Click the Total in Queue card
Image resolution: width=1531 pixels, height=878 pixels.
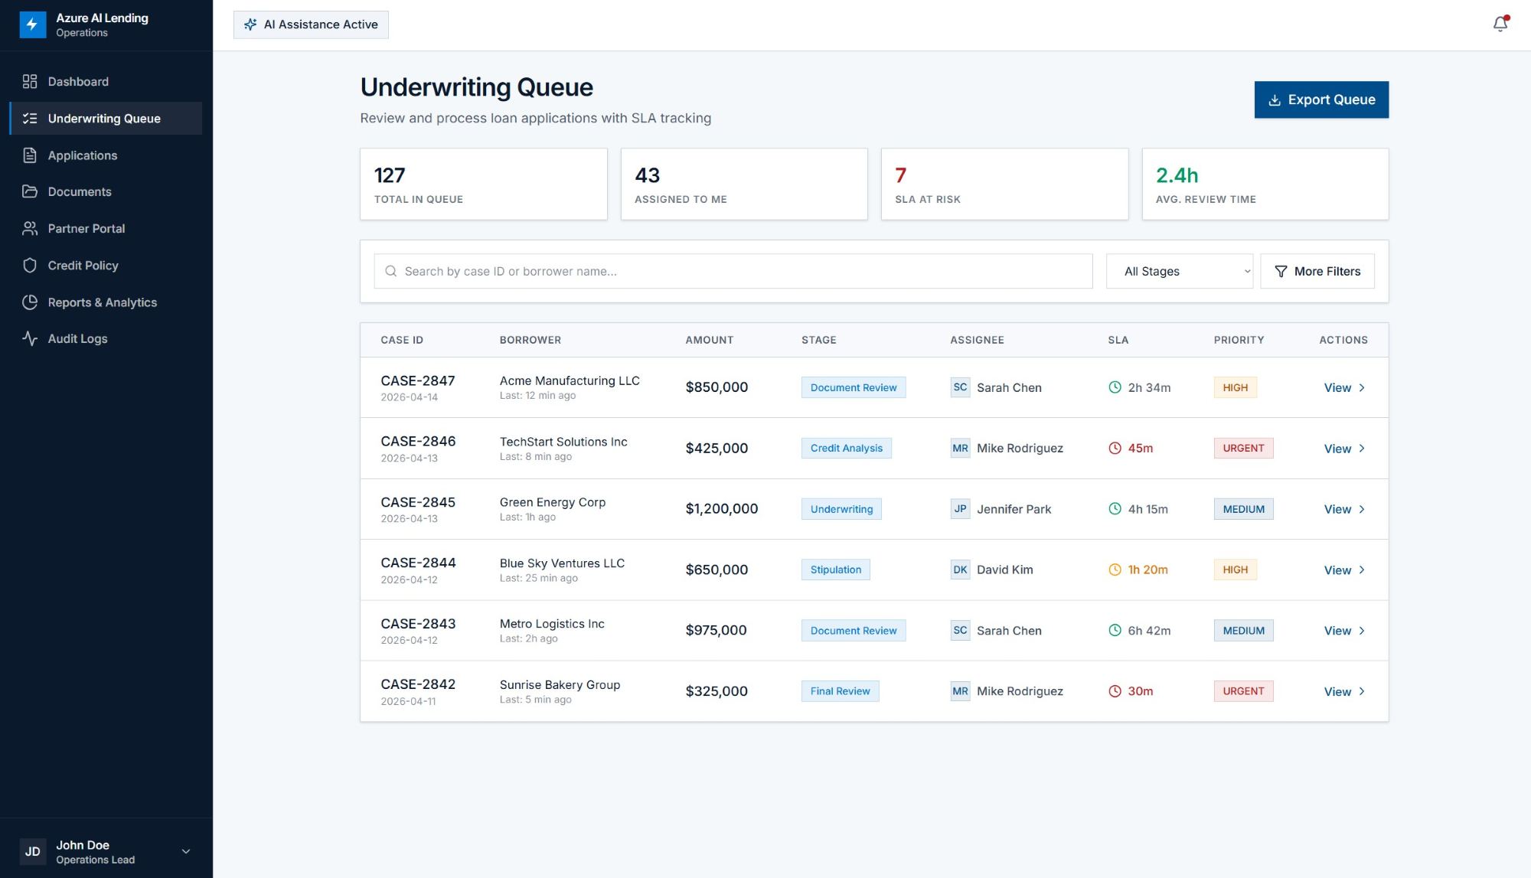[484, 184]
